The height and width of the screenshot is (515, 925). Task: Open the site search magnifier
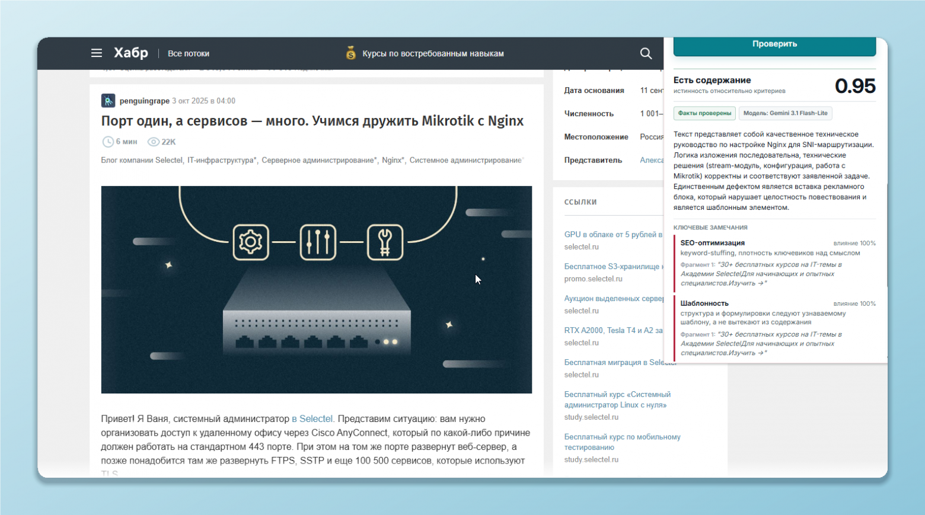coord(646,53)
